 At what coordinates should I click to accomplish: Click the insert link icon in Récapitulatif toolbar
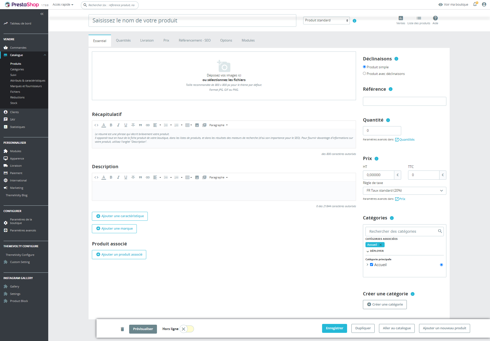[x=148, y=125]
